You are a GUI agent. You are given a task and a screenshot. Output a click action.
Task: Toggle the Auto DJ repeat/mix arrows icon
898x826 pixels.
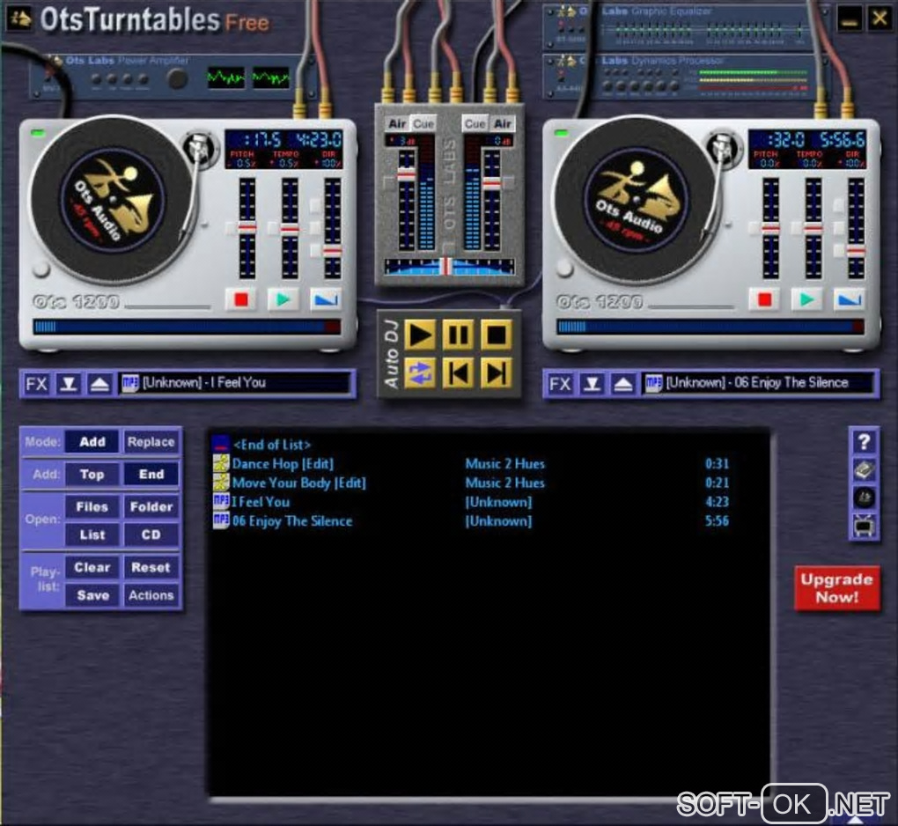coord(419,373)
